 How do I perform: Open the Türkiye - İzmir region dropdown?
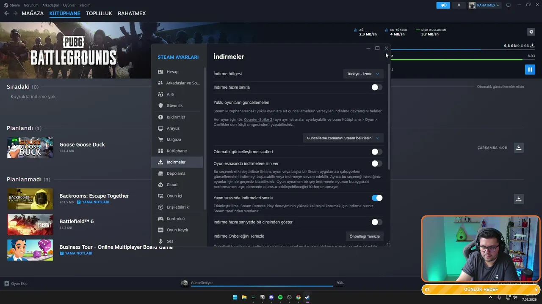(363, 74)
